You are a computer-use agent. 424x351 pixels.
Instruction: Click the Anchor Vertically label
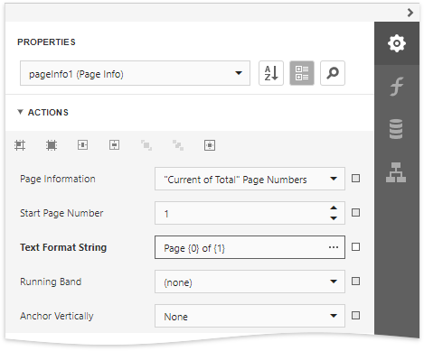(x=57, y=316)
